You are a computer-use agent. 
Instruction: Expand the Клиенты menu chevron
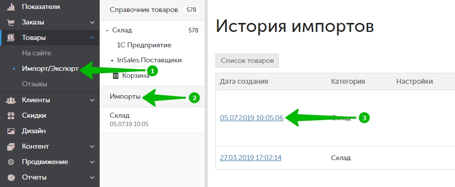click(x=92, y=100)
